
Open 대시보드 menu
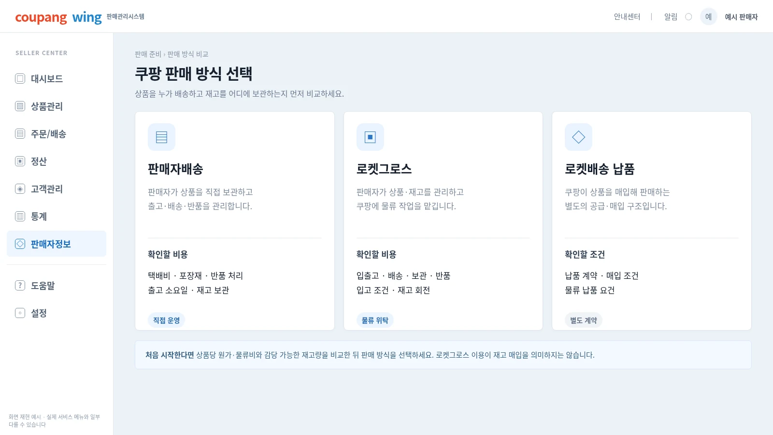pos(57,78)
